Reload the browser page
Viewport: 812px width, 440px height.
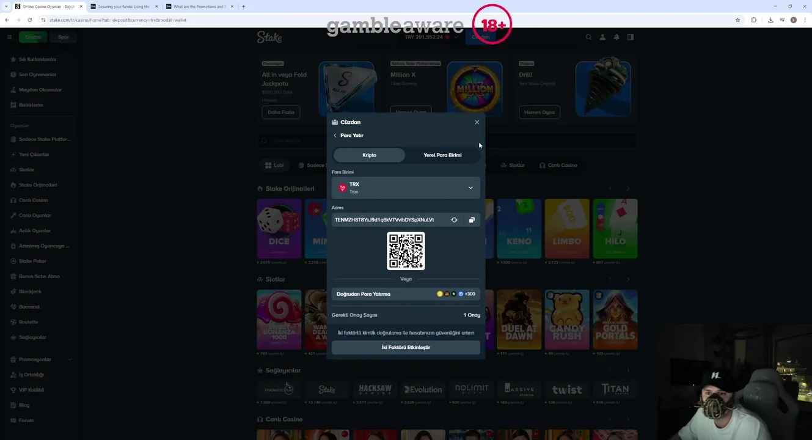point(29,20)
